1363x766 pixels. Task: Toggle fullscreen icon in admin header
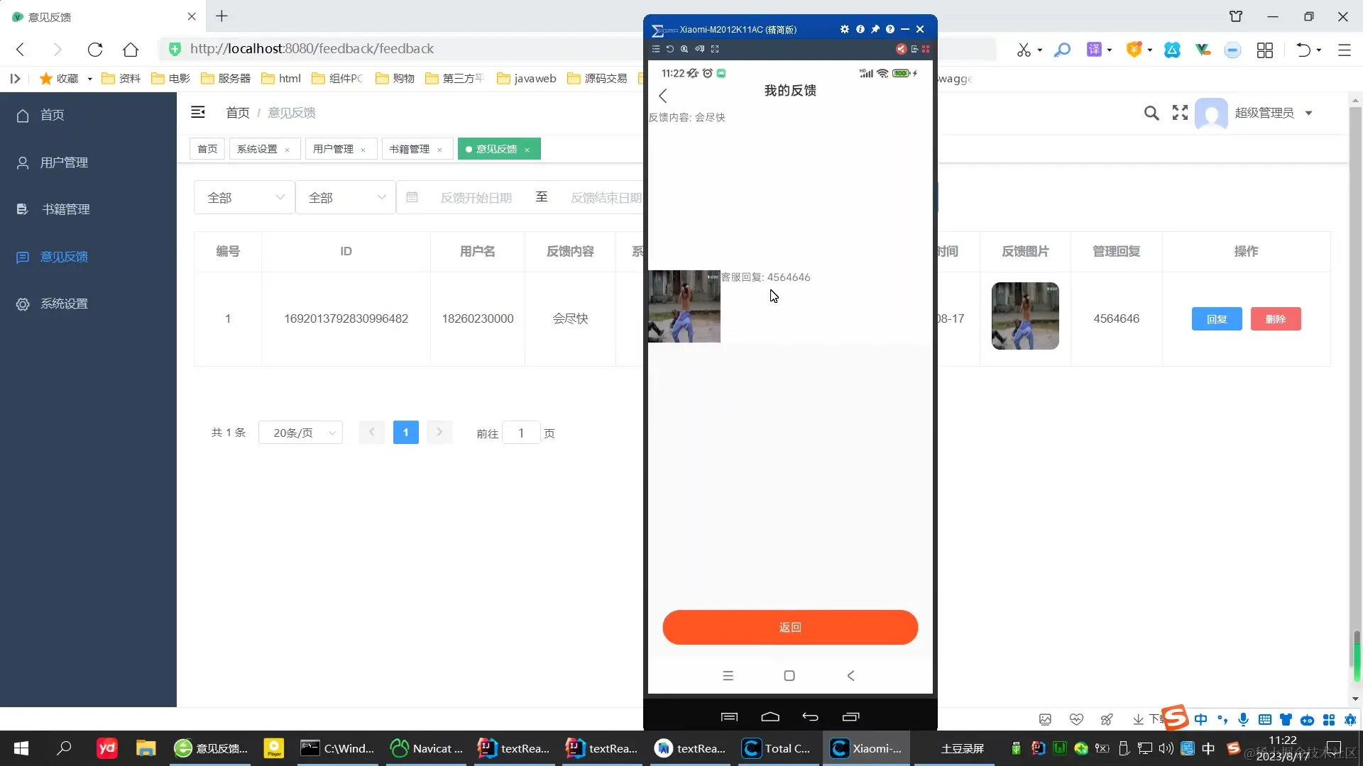coord(1180,113)
